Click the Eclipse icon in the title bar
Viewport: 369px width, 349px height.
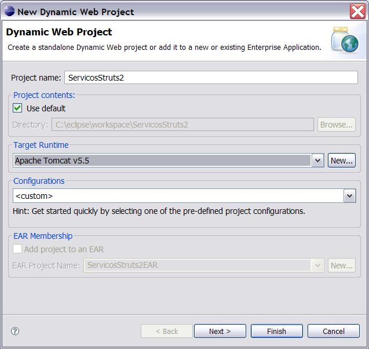click(9, 11)
